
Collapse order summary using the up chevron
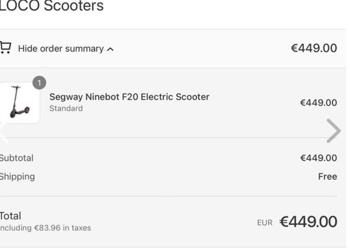coord(110,49)
